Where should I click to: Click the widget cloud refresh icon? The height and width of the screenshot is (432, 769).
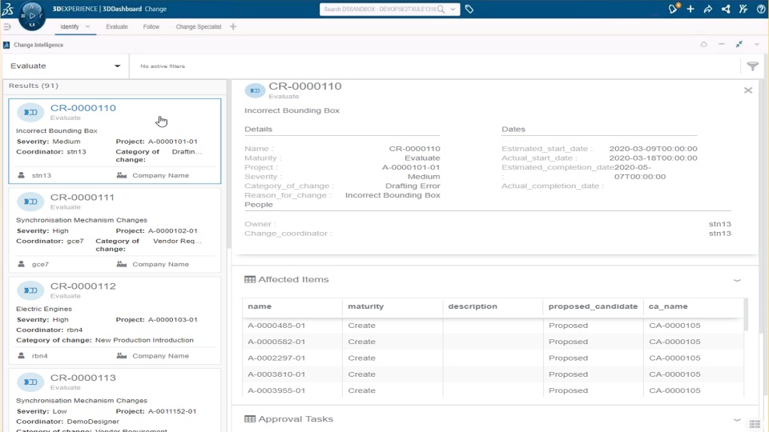pos(704,44)
